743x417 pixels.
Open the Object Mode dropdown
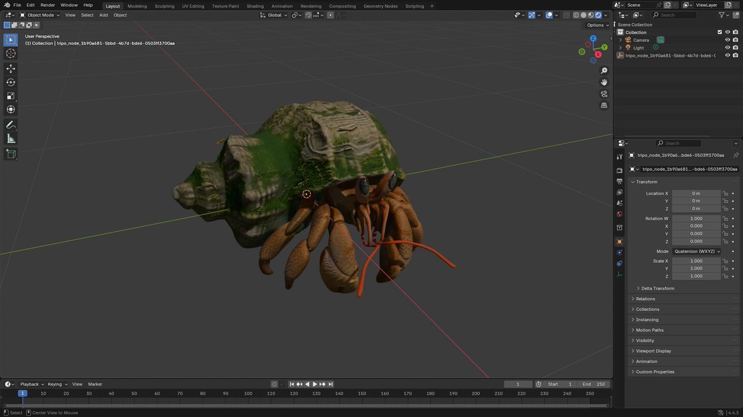(x=40, y=15)
